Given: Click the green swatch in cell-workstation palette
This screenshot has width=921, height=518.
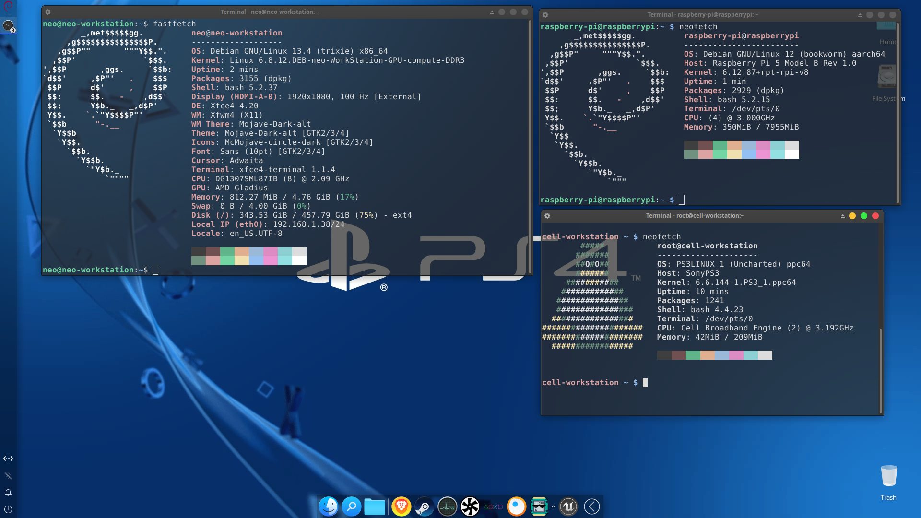Looking at the screenshot, I should pyautogui.click(x=693, y=355).
